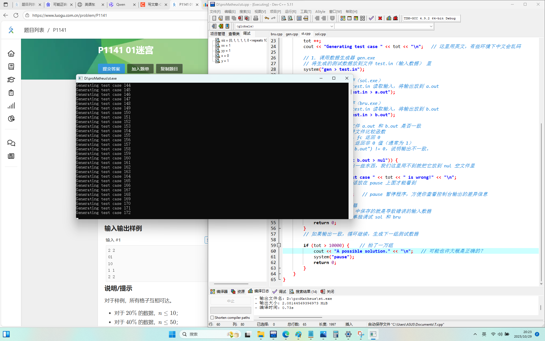The width and height of the screenshot is (545, 341).
Task: Collapse the code fold at line 59
Action: click(279, 245)
